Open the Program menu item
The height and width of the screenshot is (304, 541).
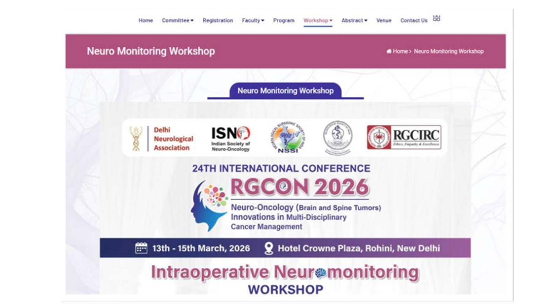[284, 20]
